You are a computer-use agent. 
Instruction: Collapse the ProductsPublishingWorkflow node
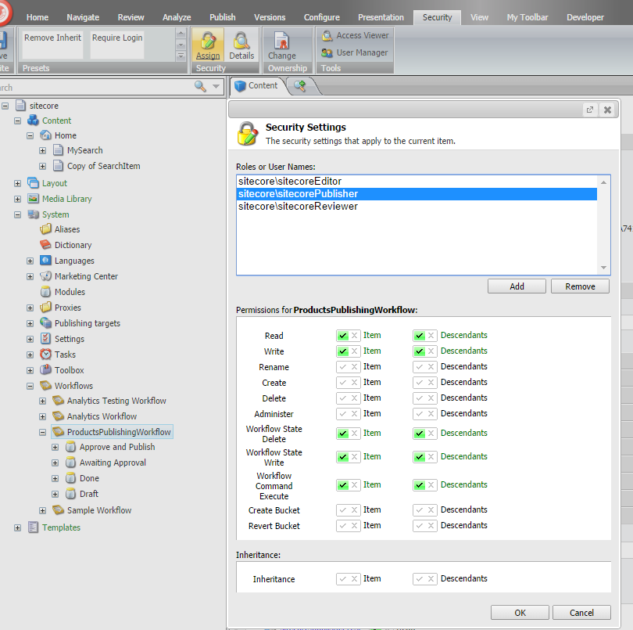[x=42, y=432]
